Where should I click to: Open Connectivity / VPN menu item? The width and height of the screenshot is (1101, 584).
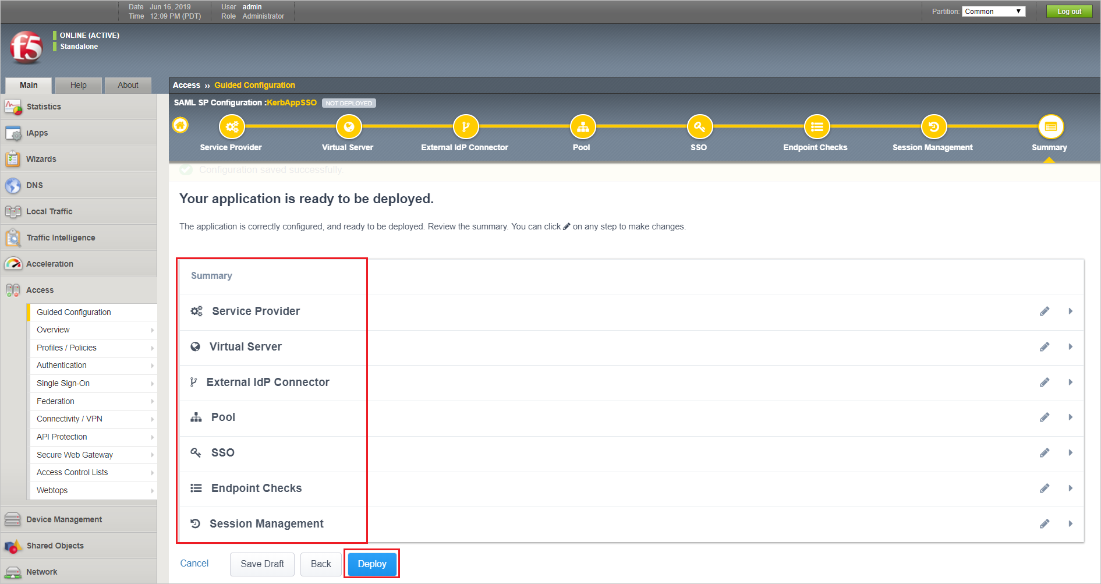click(x=93, y=419)
